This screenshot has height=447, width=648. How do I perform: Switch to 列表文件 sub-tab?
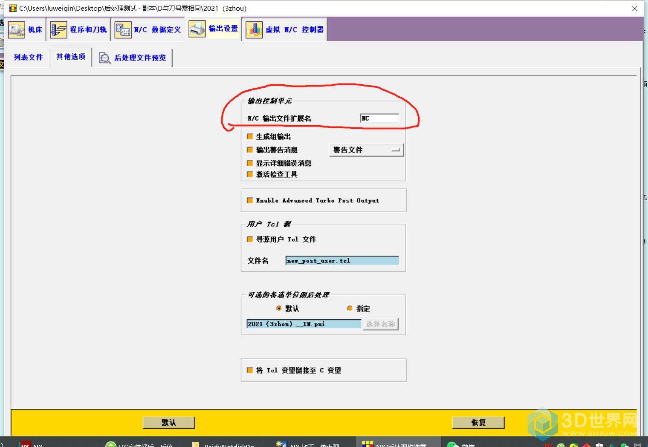click(28, 57)
